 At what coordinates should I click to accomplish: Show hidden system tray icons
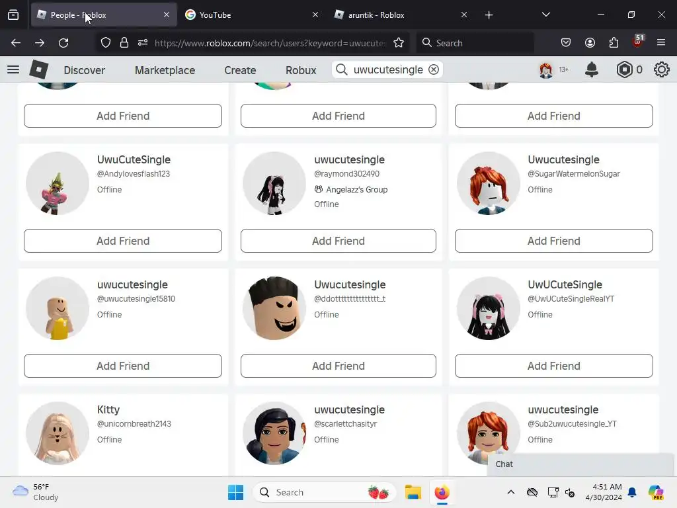(x=511, y=492)
